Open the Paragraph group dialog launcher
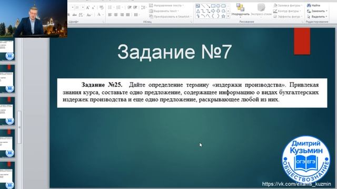This screenshot has width=337, height=189. click(x=191, y=22)
